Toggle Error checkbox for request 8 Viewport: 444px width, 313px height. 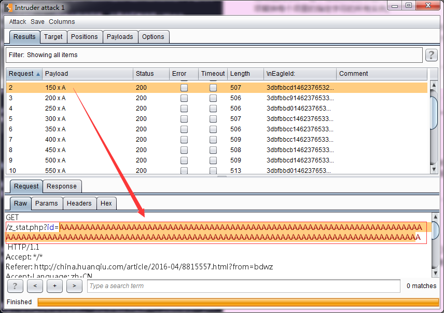(x=184, y=150)
